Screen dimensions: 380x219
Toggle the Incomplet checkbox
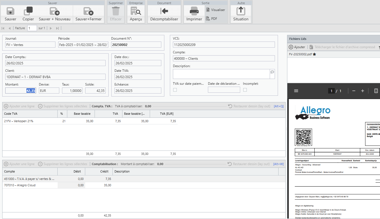pyautogui.click(x=245, y=90)
